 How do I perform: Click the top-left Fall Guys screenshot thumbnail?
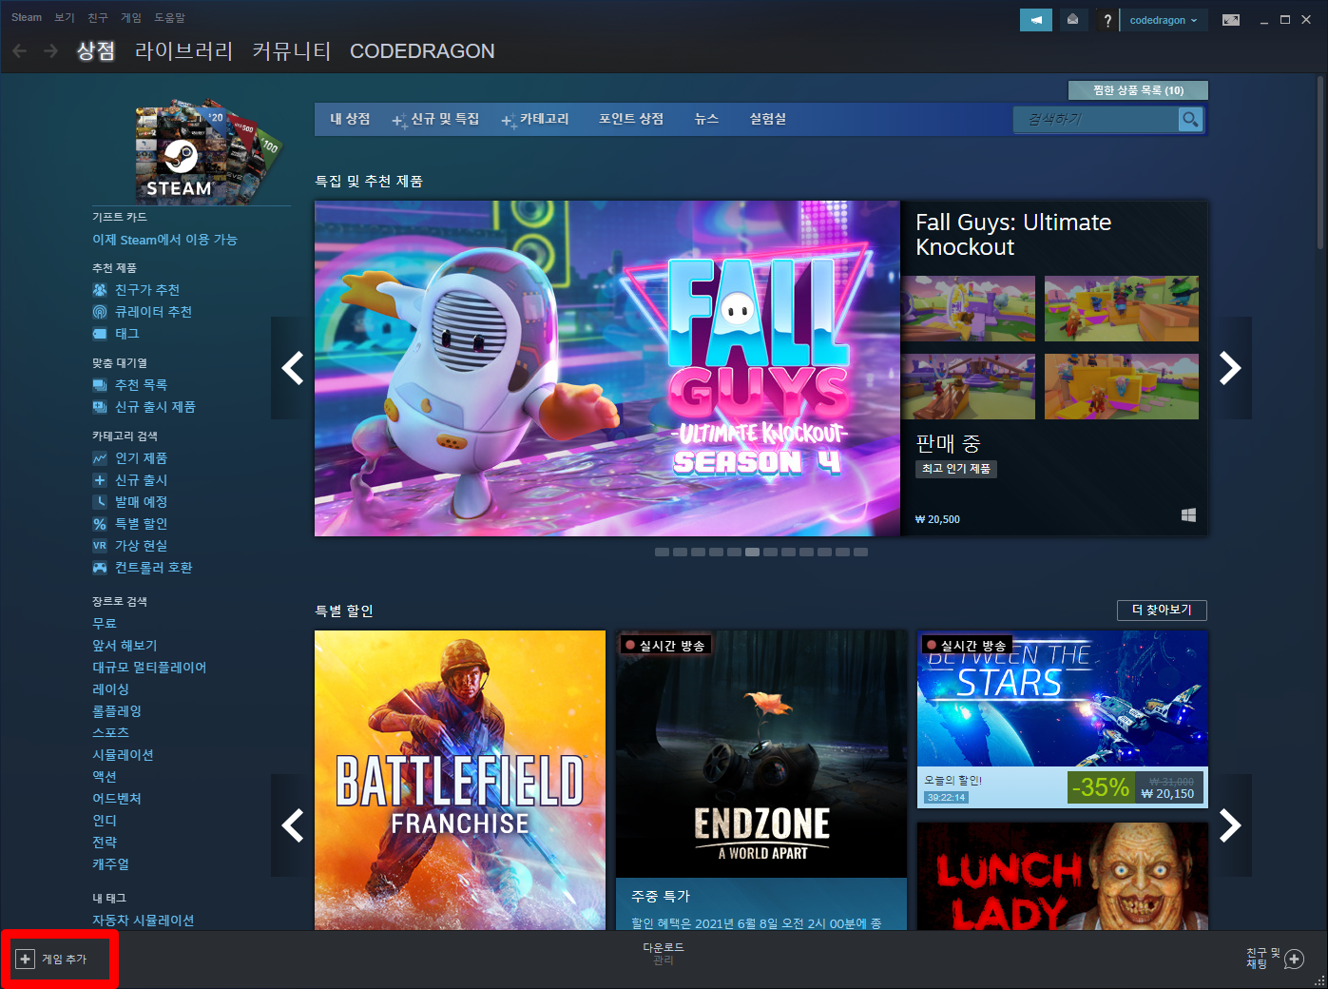(969, 308)
